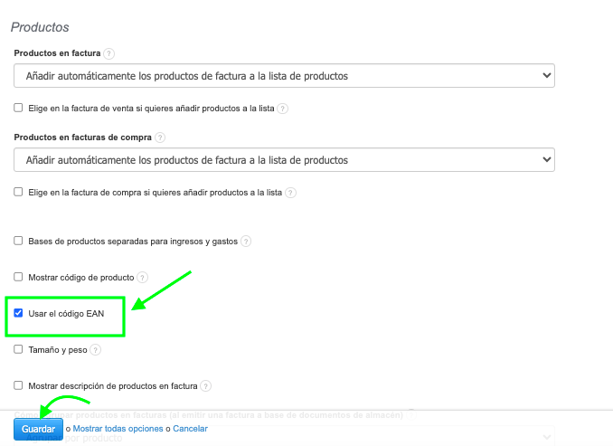Uncheck the Usar el código EAN checkbox
Viewport: 613px width, 446px height.
(x=18, y=313)
